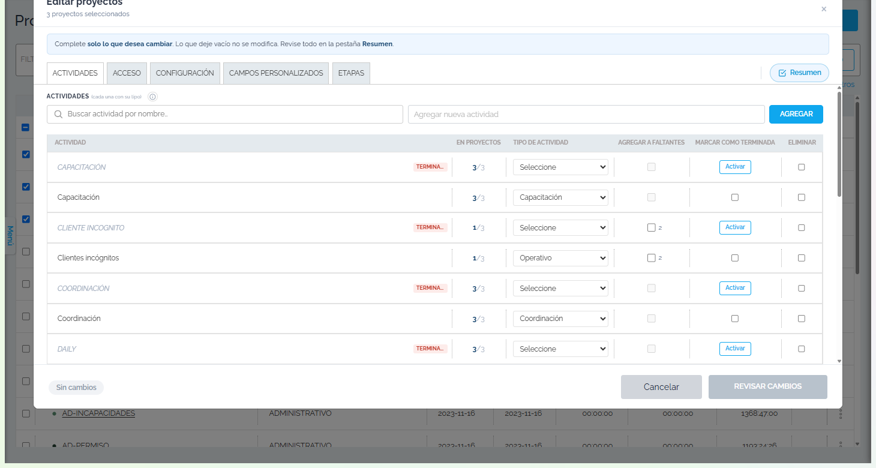Click REVISAR CAMBIOS button

click(x=768, y=387)
